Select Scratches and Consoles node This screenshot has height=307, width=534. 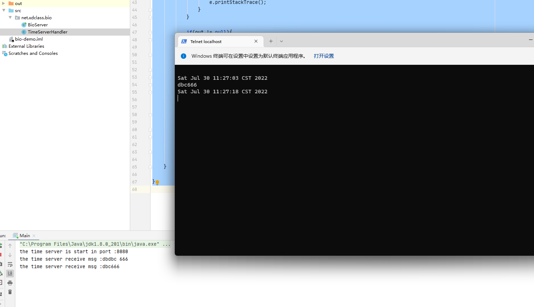click(x=33, y=53)
